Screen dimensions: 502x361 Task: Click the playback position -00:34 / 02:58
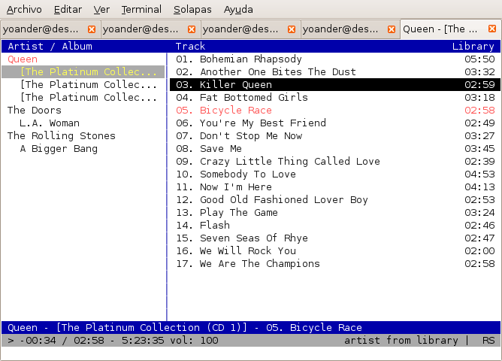tap(62, 341)
